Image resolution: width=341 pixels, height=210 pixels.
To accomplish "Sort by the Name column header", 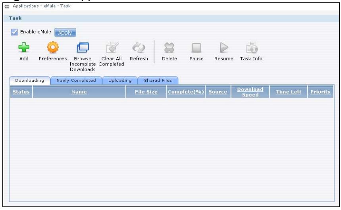I will 79,92.
